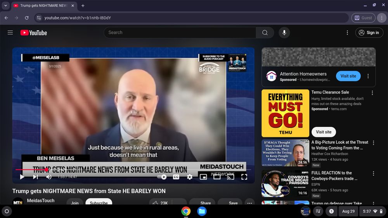Open the MeidasTouch channel name
Viewport: 388px width, 218px height.
point(41,201)
